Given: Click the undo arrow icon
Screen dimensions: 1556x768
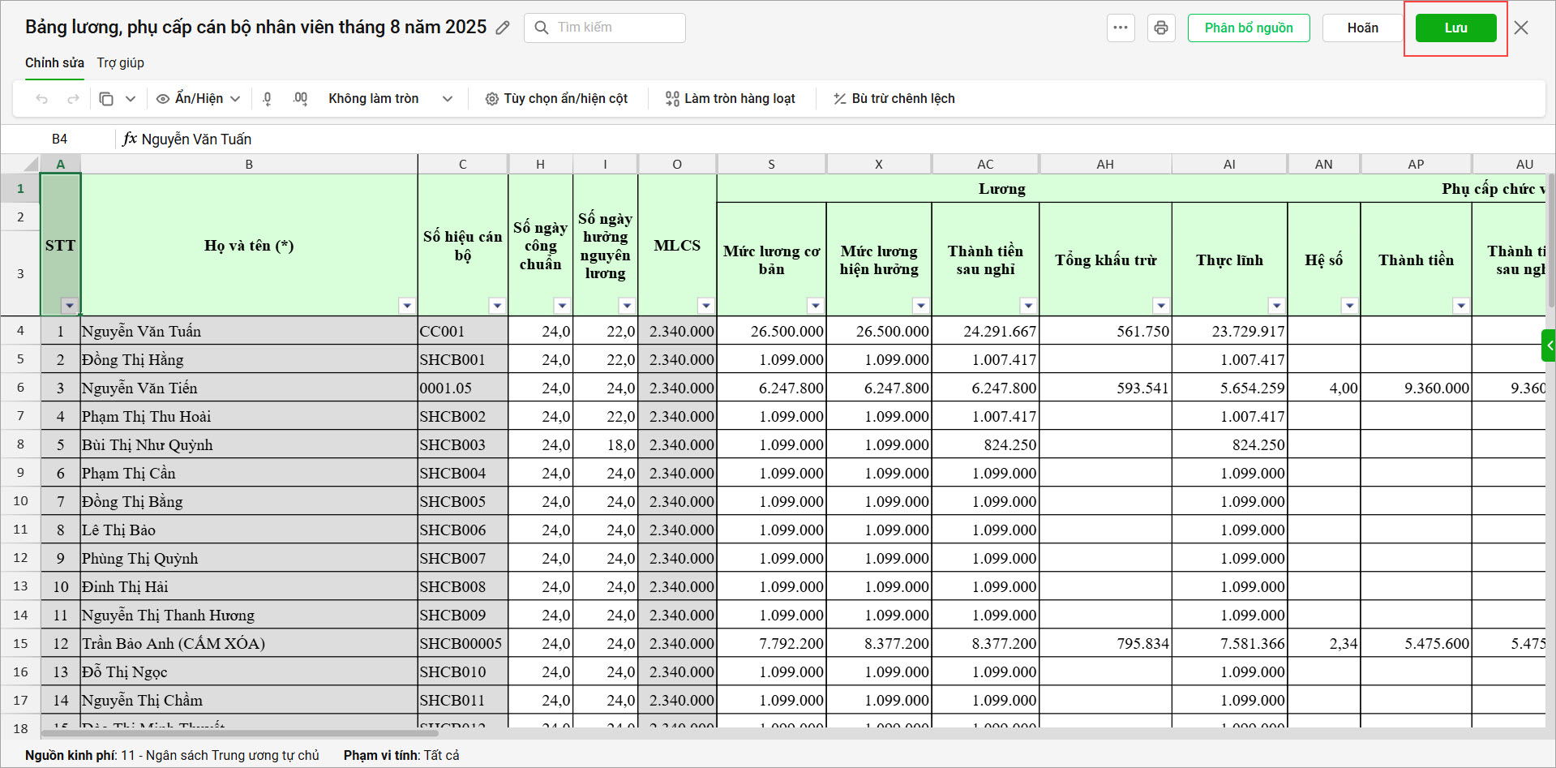Looking at the screenshot, I should (42, 99).
